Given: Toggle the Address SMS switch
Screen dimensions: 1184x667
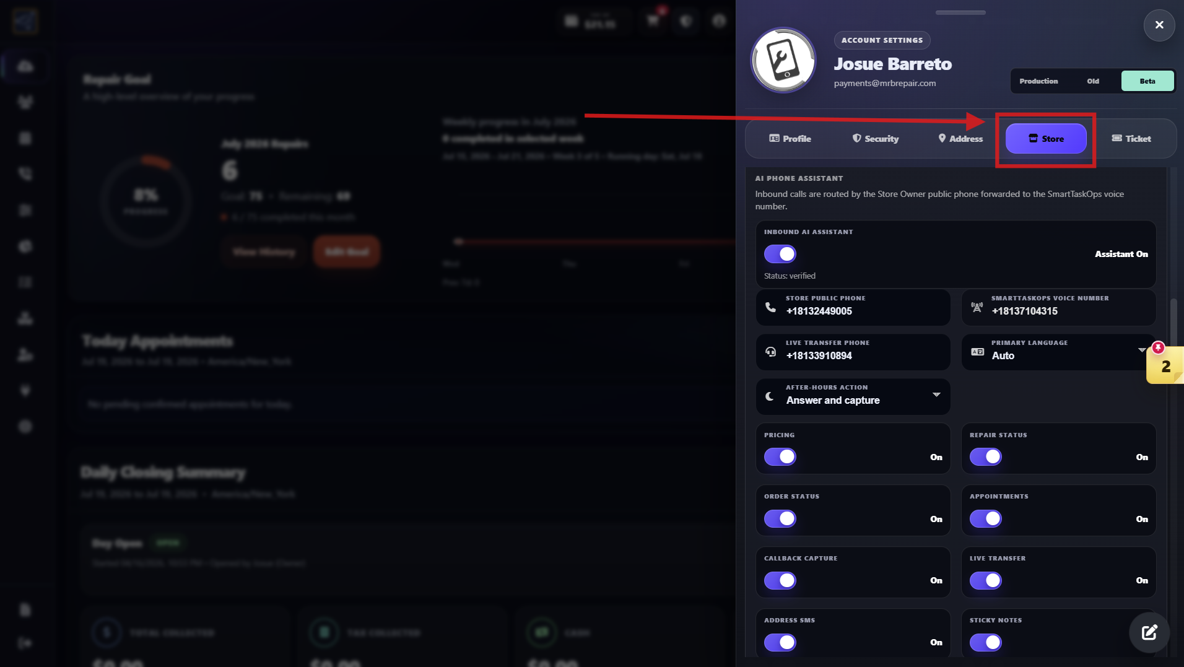Looking at the screenshot, I should click(x=780, y=642).
